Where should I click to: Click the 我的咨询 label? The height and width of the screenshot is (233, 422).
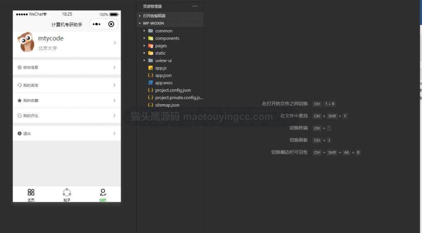tap(30, 85)
